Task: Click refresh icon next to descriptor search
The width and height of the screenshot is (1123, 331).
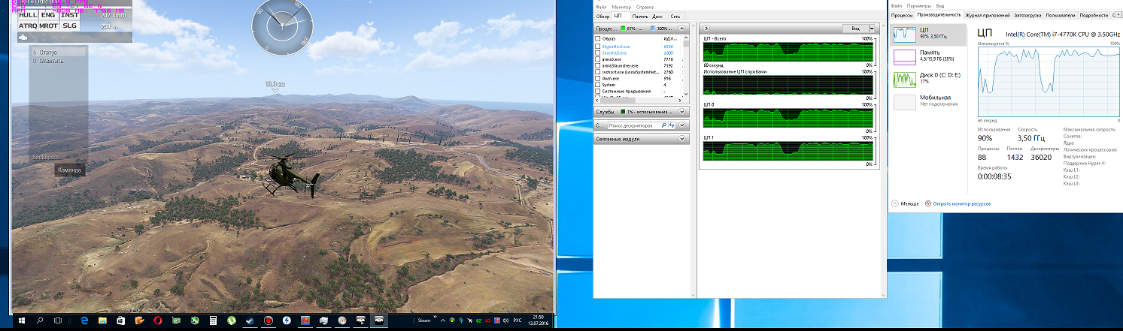Action: pyautogui.click(x=672, y=125)
